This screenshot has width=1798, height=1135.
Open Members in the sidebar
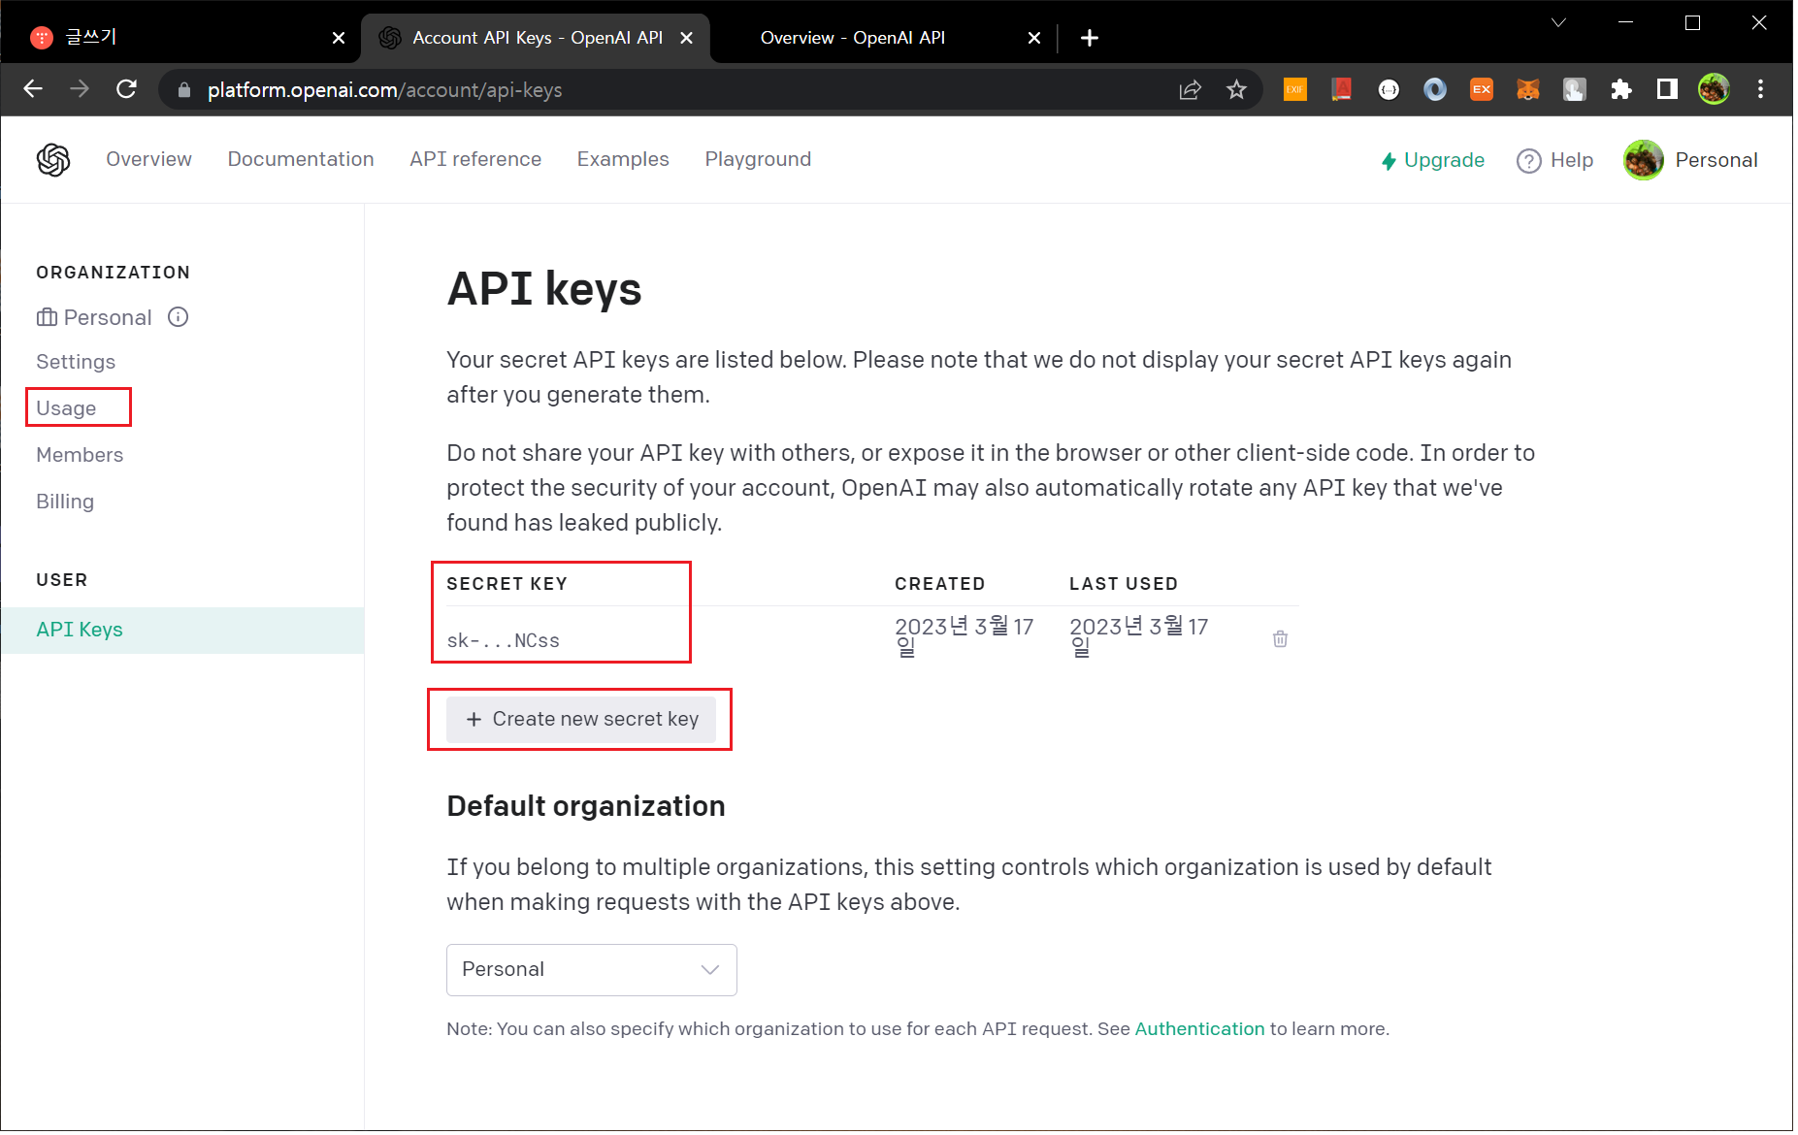click(80, 455)
